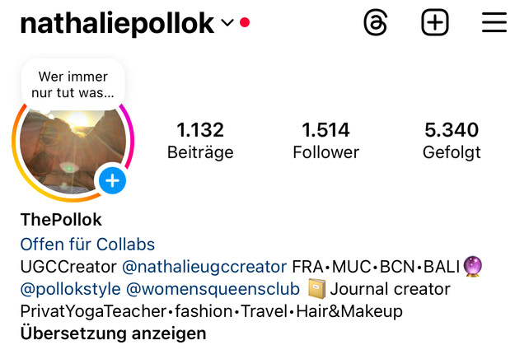Tap the ThePollok display name
Screen dimensions: 529x359
coord(61,220)
